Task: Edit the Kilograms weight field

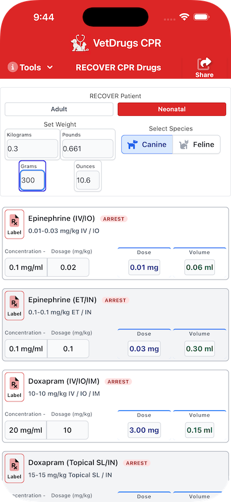Action: point(32,148)
